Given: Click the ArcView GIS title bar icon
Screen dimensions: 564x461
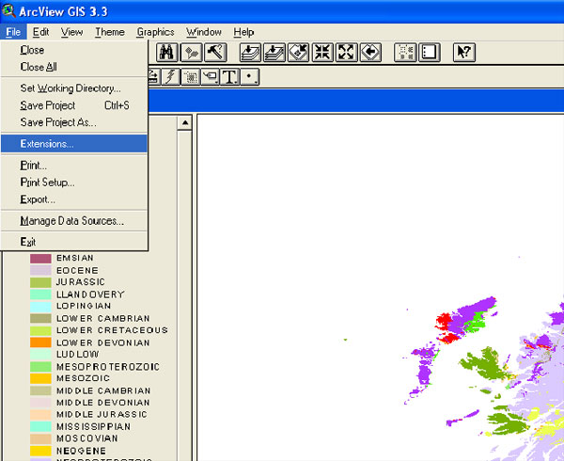Looking at the screenshot, I should click(8, 10).
